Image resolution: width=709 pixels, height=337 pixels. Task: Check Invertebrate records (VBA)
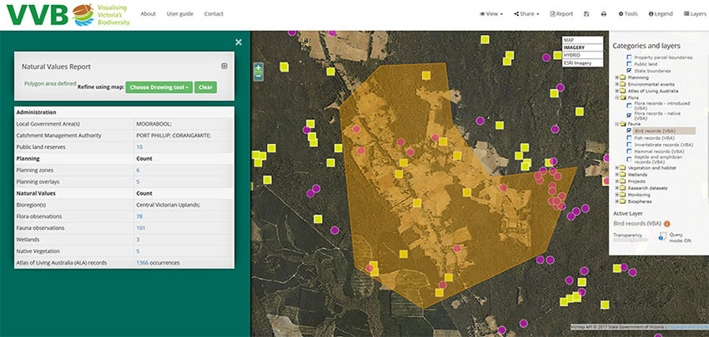629,145
